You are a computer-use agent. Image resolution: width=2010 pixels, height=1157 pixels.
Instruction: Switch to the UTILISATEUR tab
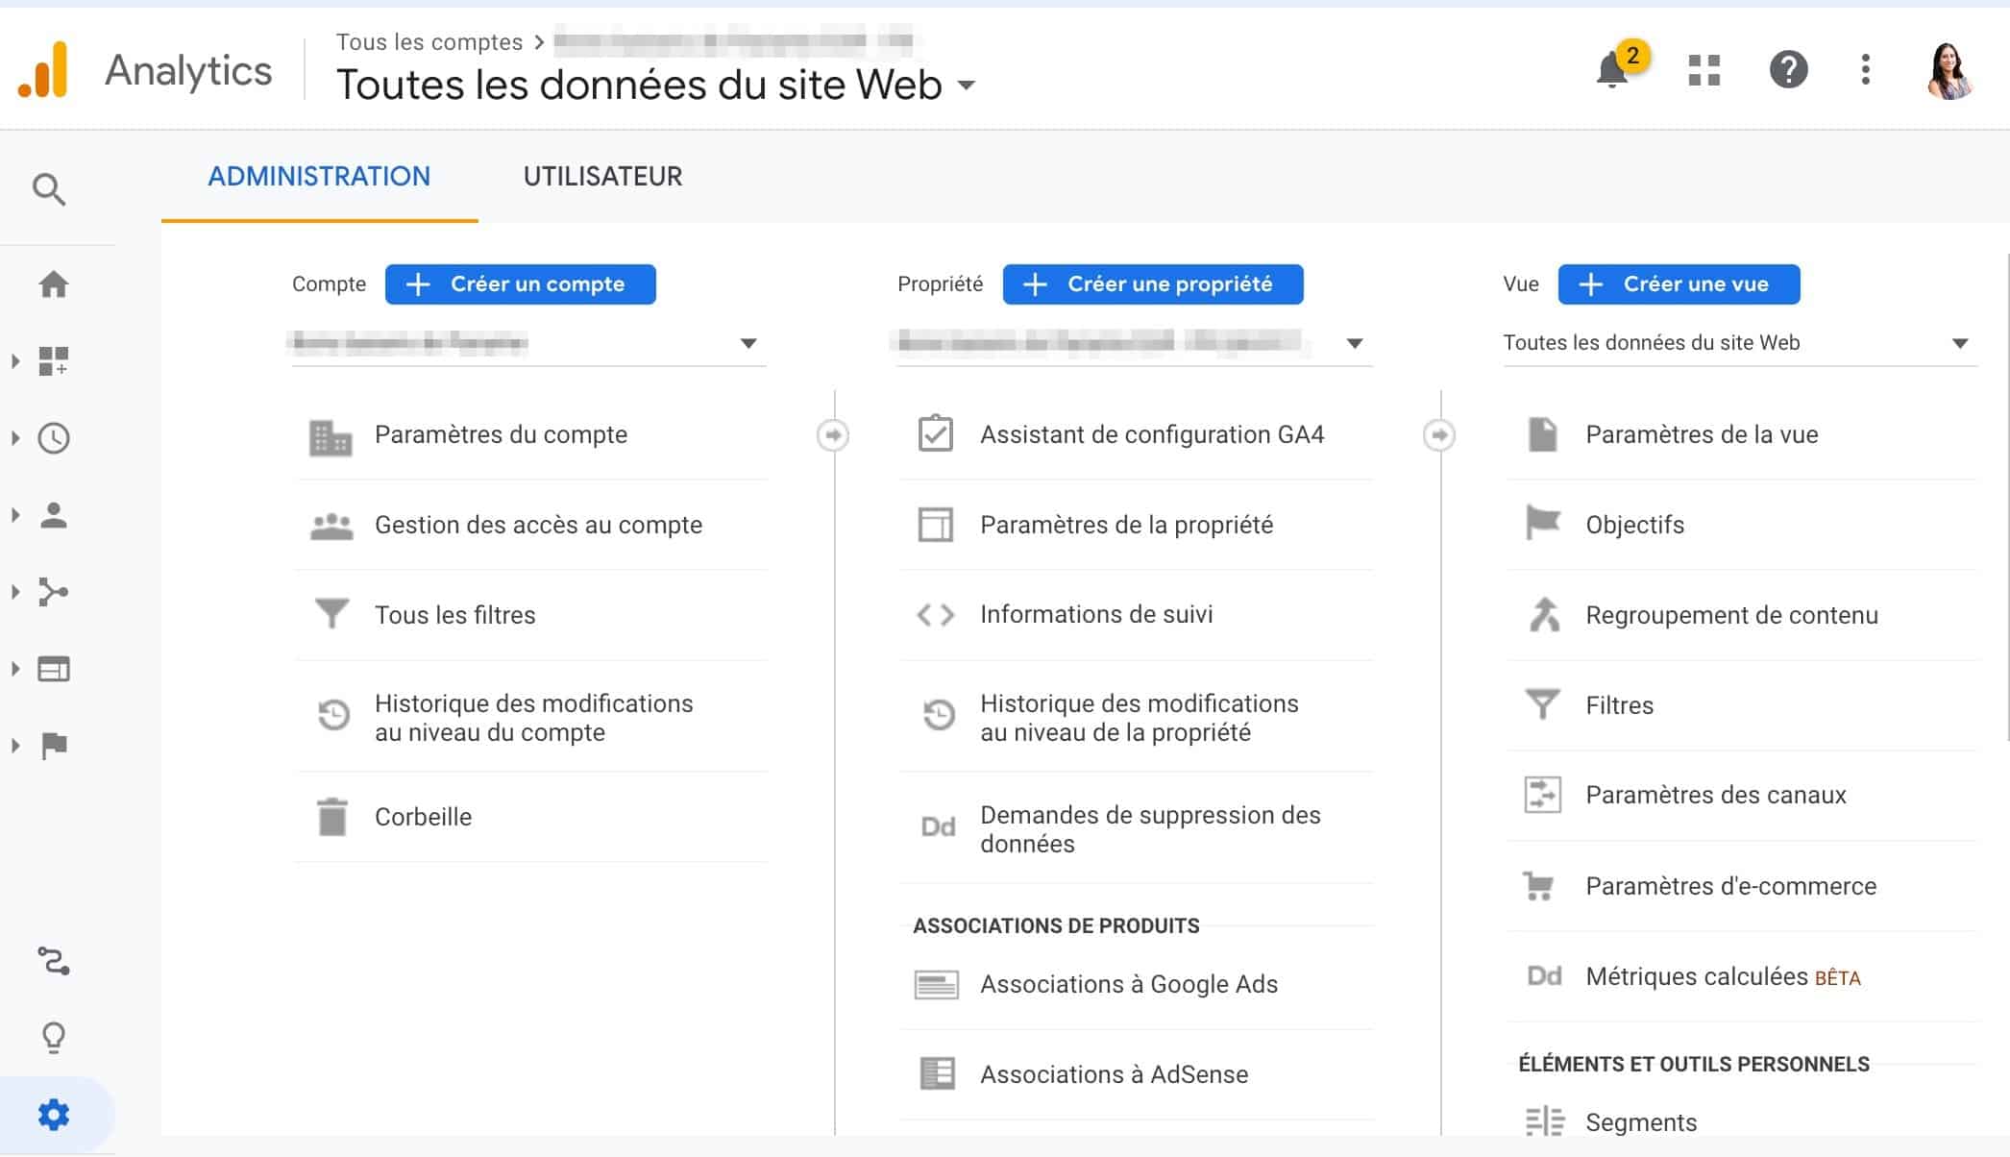602,177
